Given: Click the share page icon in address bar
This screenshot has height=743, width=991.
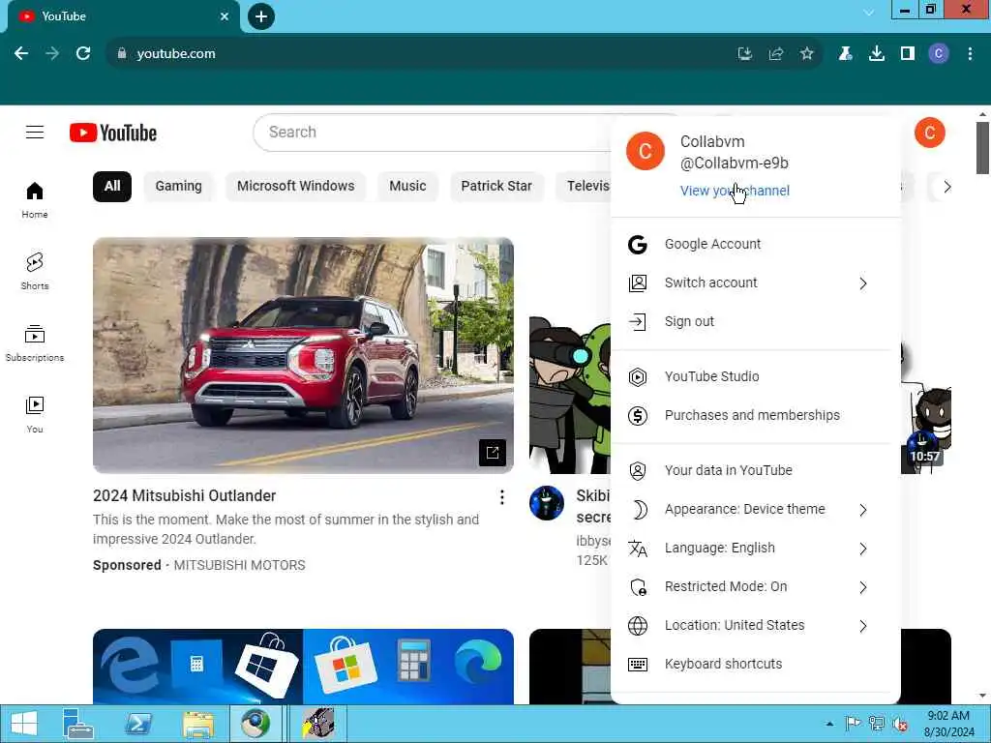Looking at the screenshot, I should click(x=776, y=54).
